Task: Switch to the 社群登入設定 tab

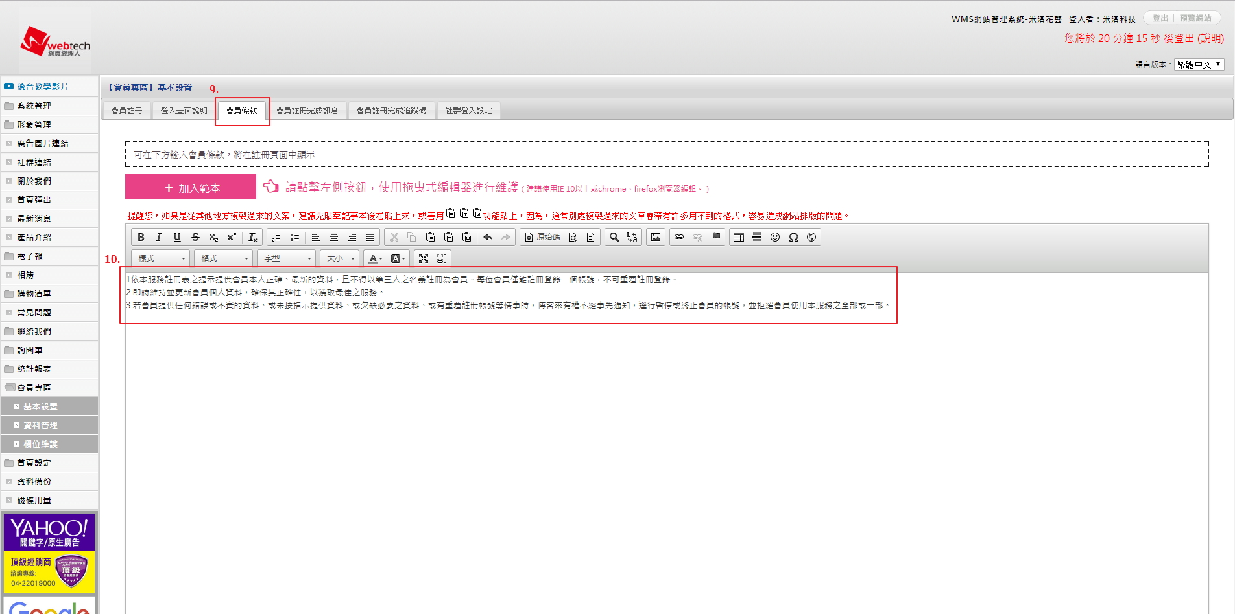Action: (468, 111)
